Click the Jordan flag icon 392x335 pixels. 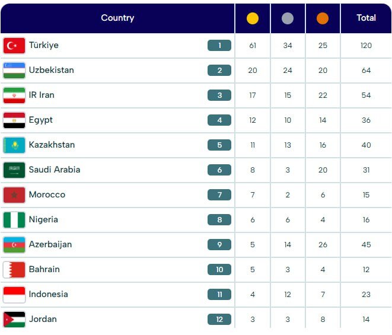(14, 319)
